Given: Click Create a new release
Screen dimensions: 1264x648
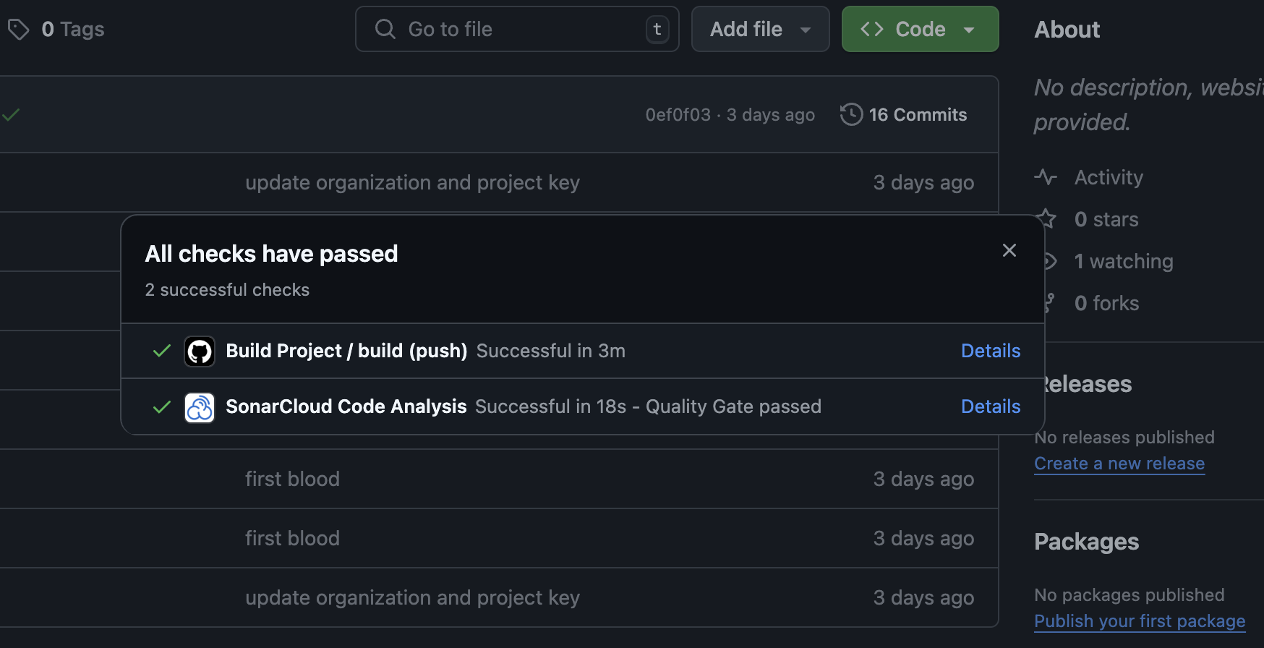Looking at the screenshot, I should pos(1119,464).
